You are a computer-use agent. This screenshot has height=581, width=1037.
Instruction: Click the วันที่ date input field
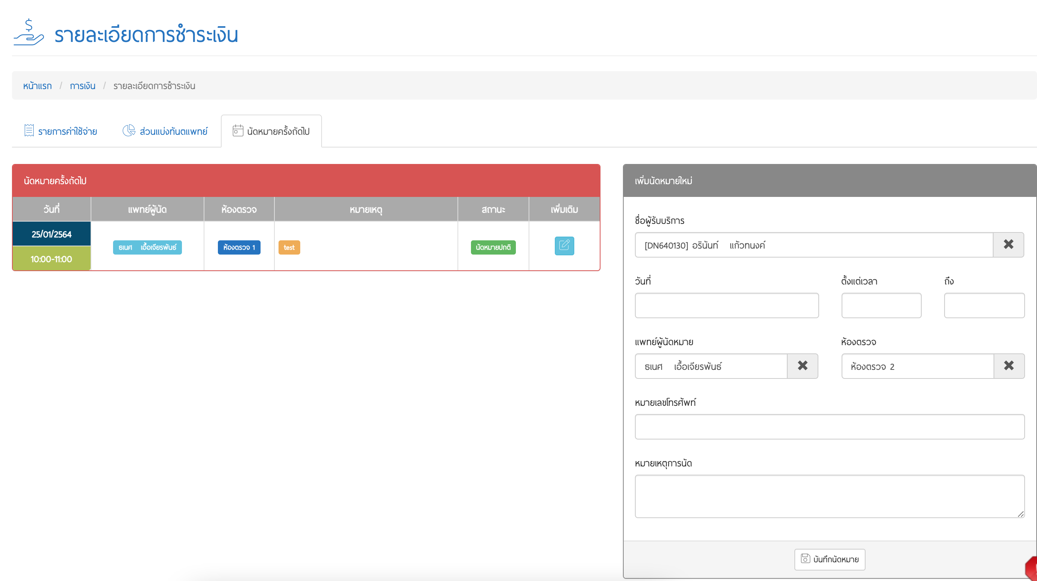coord(726,305)
